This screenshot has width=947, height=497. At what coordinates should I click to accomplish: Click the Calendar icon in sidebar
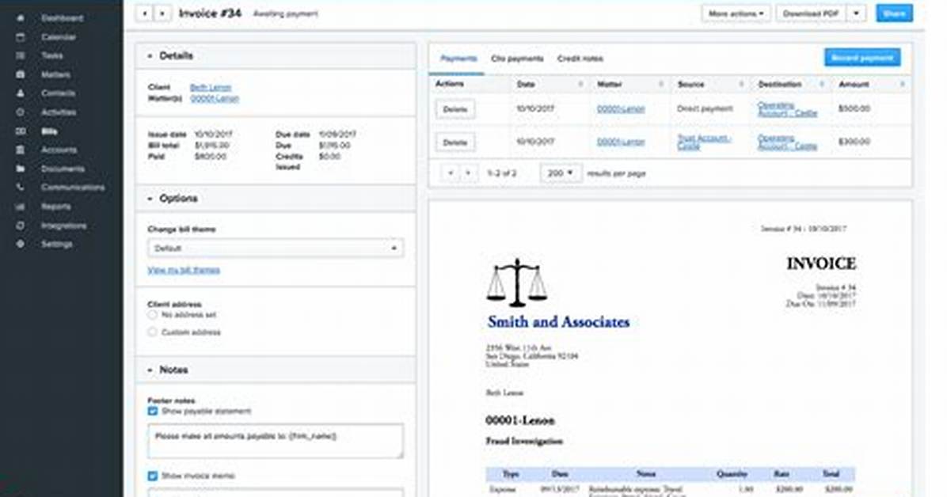pyautogui.click(x=21, y=37)
